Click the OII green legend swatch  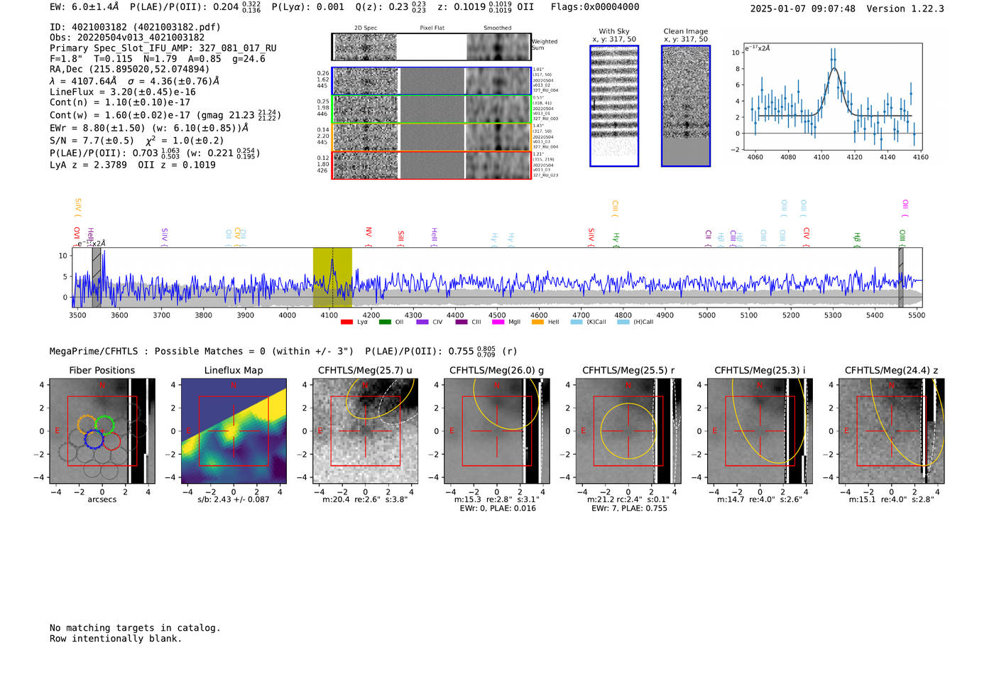[385, 322]
